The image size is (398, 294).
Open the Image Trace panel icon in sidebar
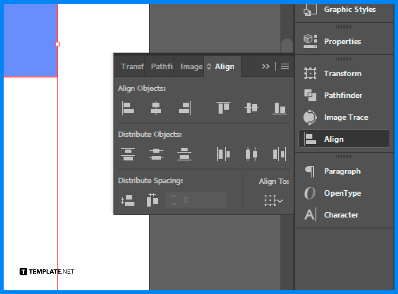point(310,117)
